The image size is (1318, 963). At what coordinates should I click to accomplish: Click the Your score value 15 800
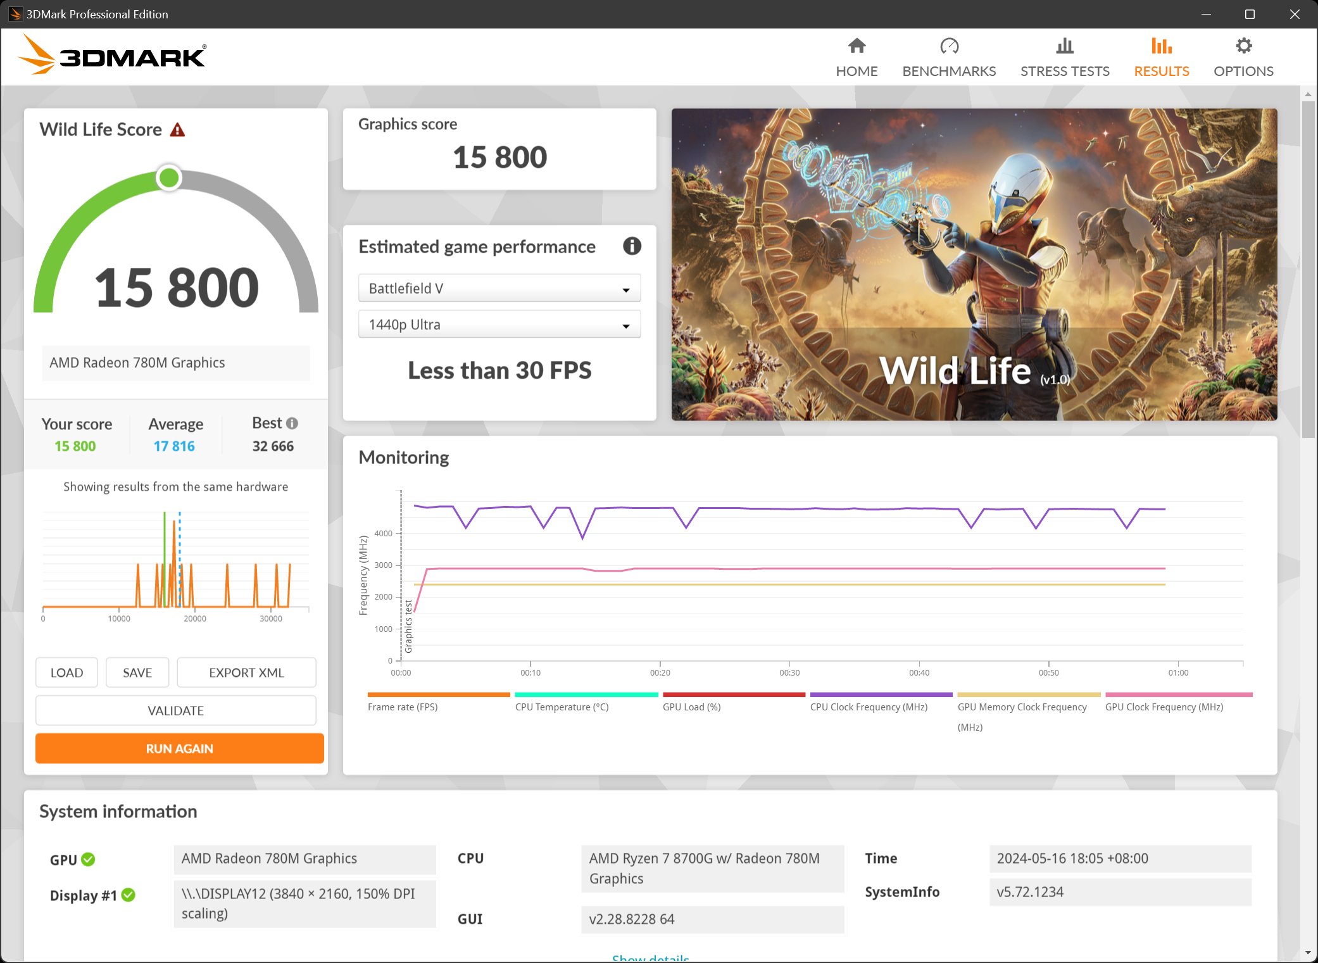(75, 446)
